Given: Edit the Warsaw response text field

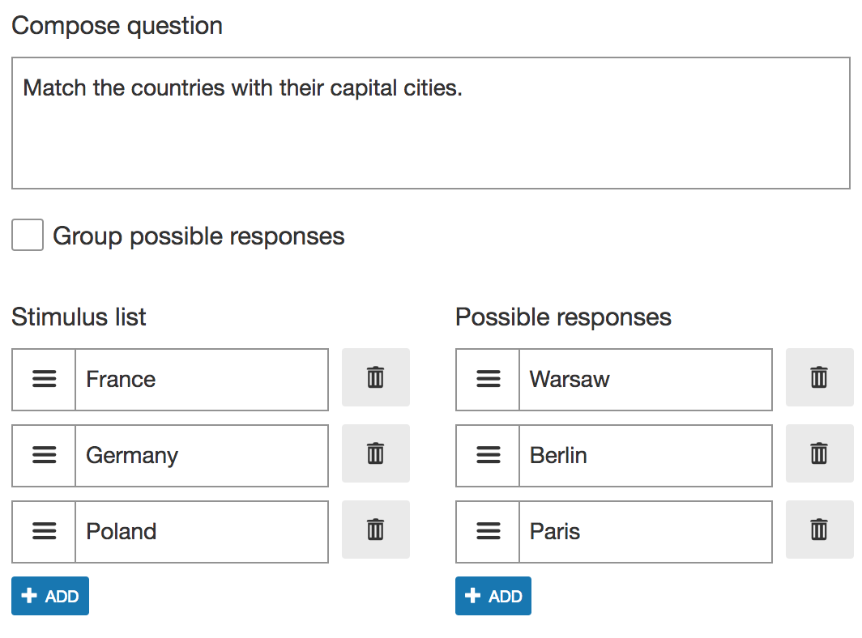Looking at the screenshot, I should (646, 379).
